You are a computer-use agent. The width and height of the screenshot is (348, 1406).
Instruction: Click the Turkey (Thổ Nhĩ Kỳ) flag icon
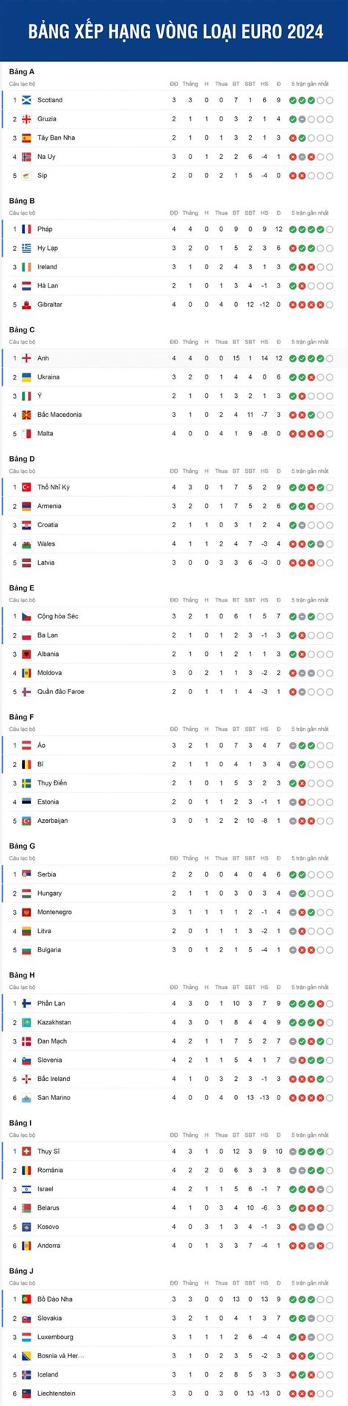[26, 488]
